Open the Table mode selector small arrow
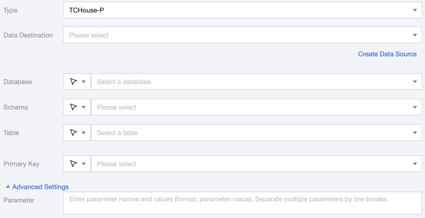This screenshot has width=425, height=218. pyautogui.click(x=84, y=133)
